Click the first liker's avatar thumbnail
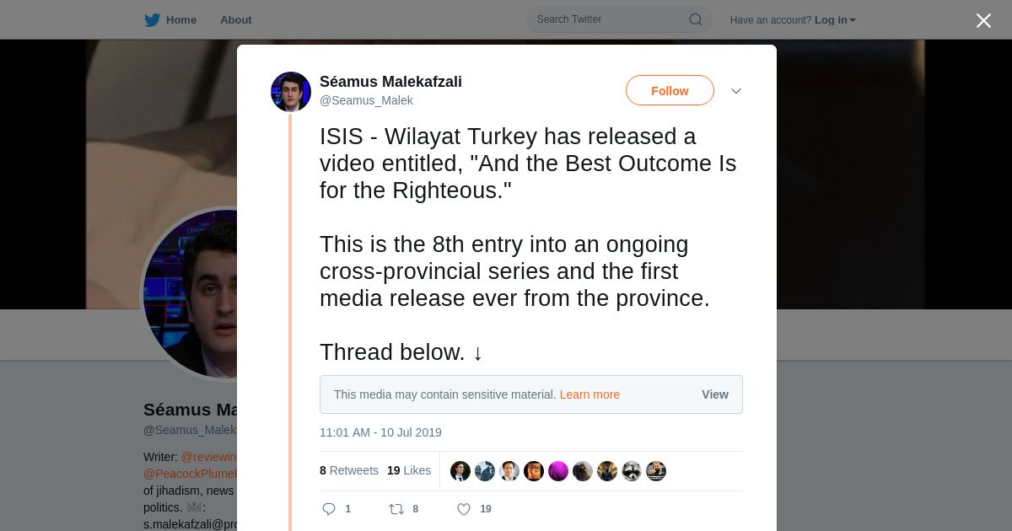This screenshot has width=1012, height=531. (460, 471)
